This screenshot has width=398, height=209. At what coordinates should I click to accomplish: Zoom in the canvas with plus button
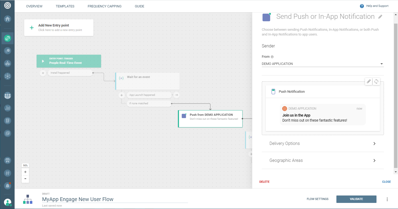[x=25, y=172]
